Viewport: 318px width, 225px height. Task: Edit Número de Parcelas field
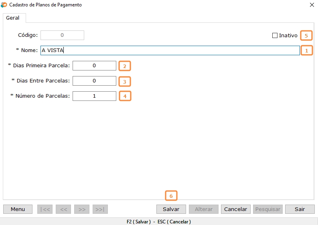(x=94, y=96)
